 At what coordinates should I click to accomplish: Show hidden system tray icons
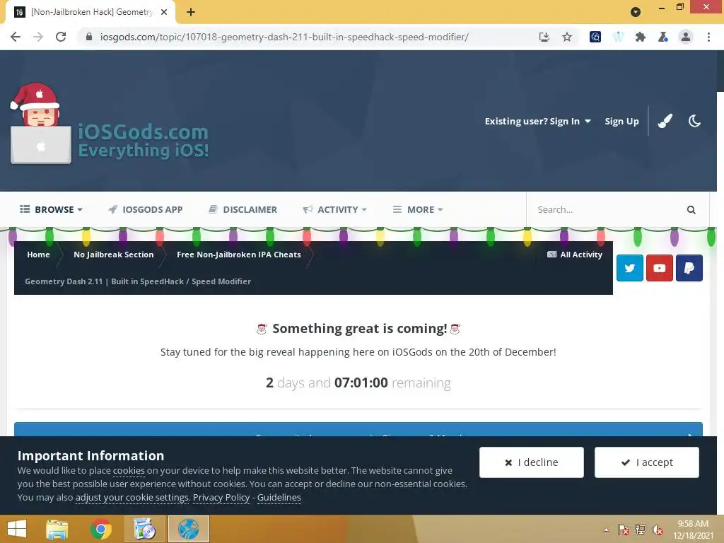point(606,530)
